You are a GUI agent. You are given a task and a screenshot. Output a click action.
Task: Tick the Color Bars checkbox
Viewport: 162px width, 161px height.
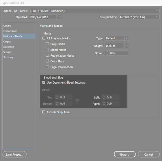(48, 61)
